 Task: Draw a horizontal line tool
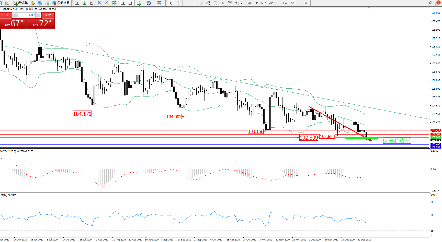194,3
